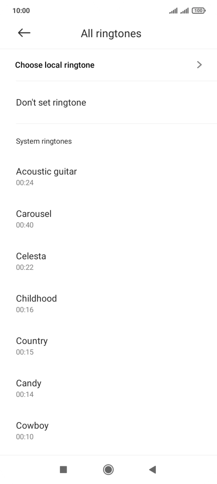Select Don't set ringtone
Viewport: 217px width, 484px height.
[51, 102]
